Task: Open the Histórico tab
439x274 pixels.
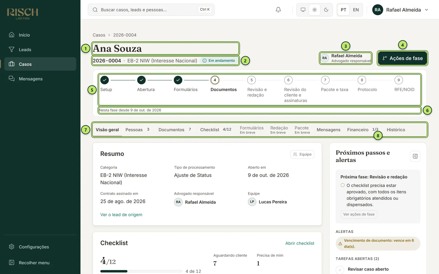Action: coord(396,130)
